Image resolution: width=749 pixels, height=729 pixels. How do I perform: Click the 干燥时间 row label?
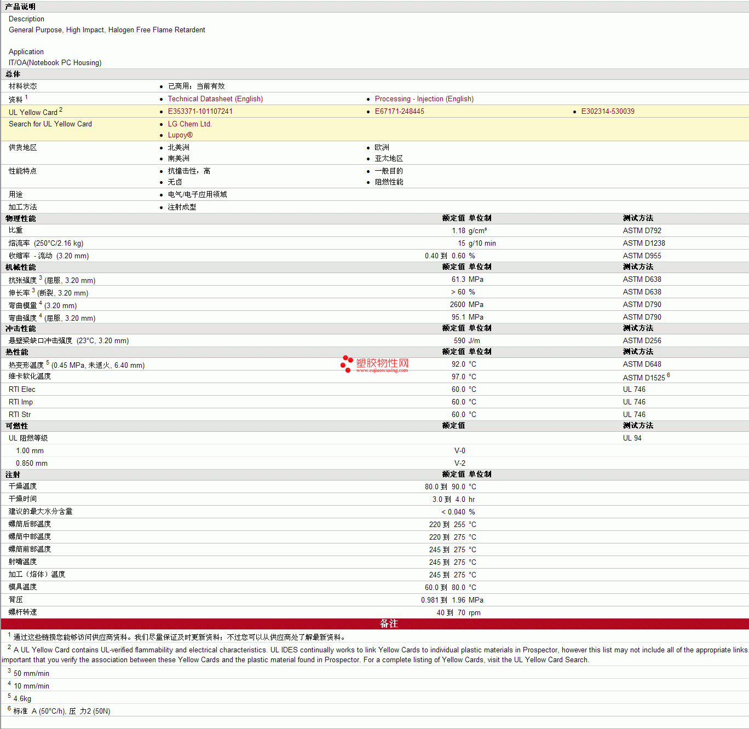pyautogui.click(x=23, y=499)
